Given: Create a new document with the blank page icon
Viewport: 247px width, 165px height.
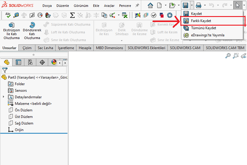Looking at the screenshot, I should click(160, 5).
